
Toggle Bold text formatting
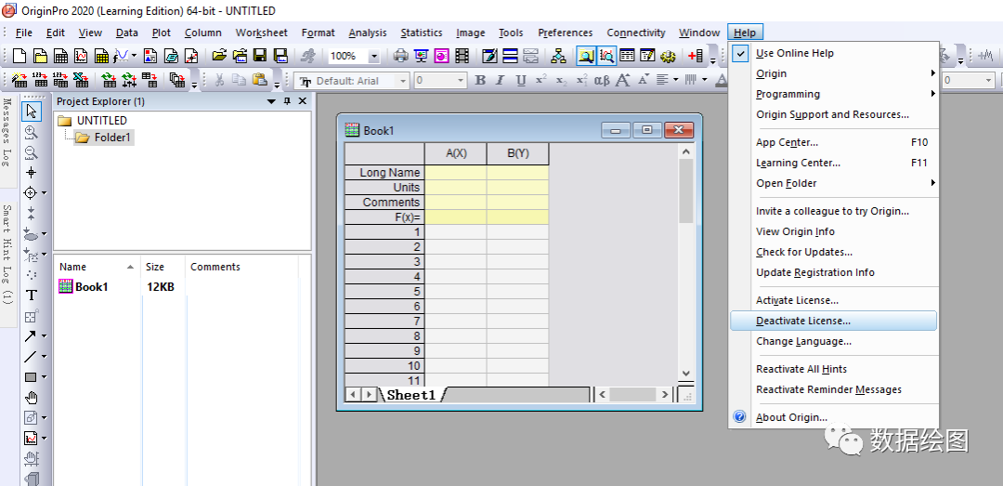click(x=480, y=81)
